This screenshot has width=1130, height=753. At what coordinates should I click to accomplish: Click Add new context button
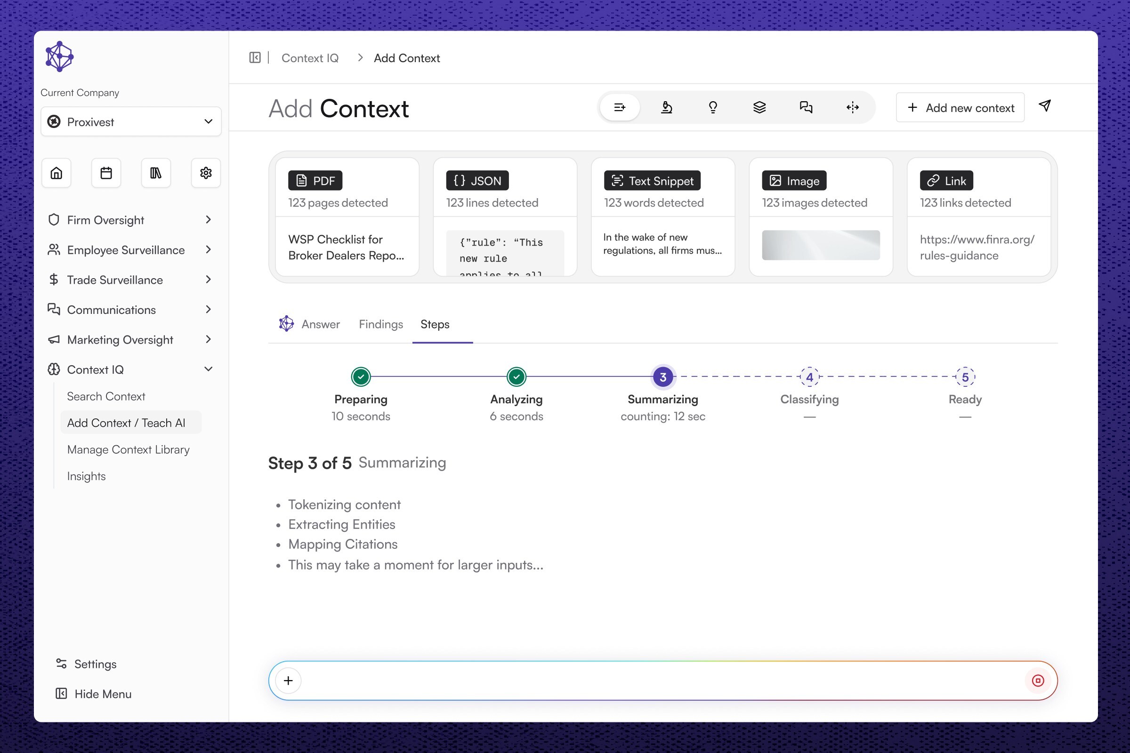pyautogui.click(x=960, y=108)
